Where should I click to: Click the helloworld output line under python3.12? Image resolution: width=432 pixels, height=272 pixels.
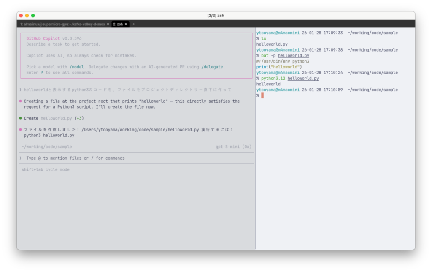tap(268, 84)
